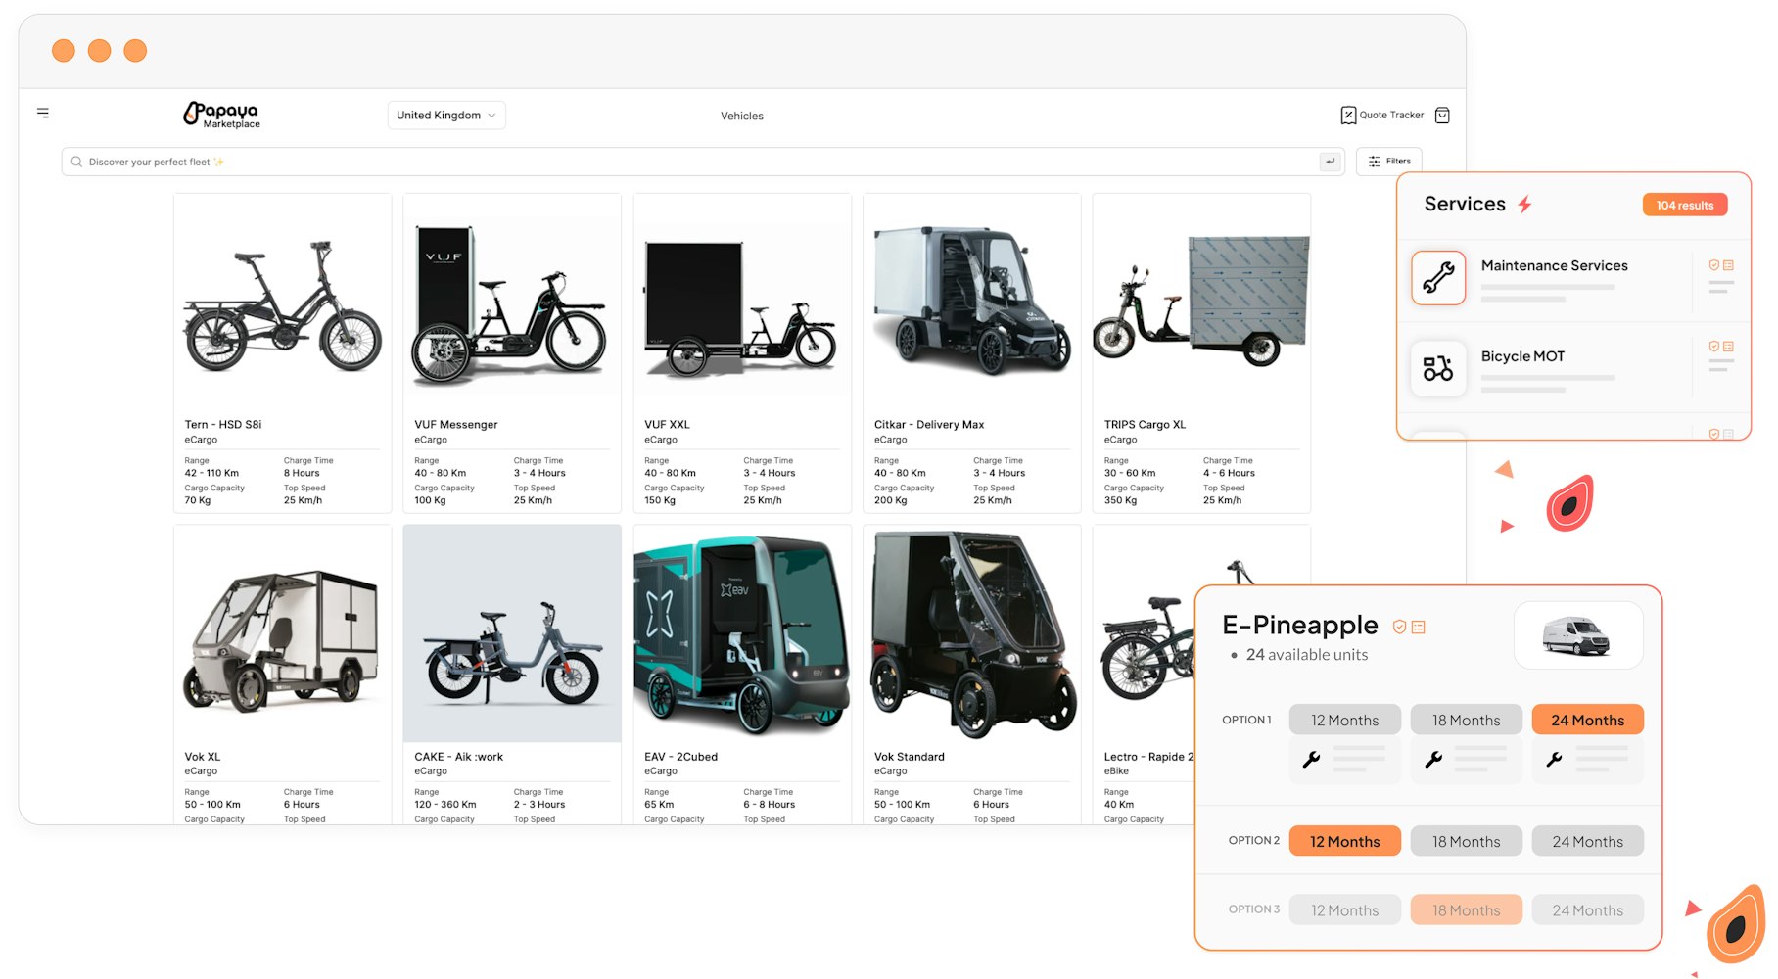
Task: Click the TRIPS Cargo XL title
Action: click(x=1145, y=425)
